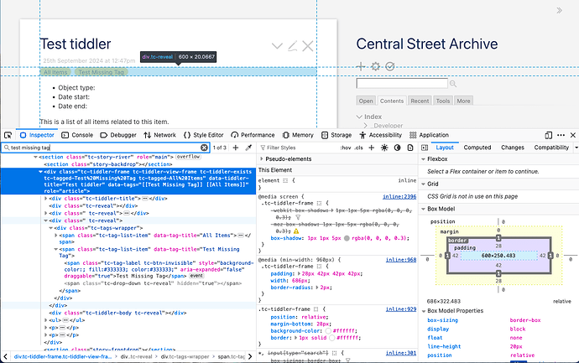Viewport: 579px width, 363px height.
Task: Click the border color #ffffff swatch
Action: (x=331, y=338)
